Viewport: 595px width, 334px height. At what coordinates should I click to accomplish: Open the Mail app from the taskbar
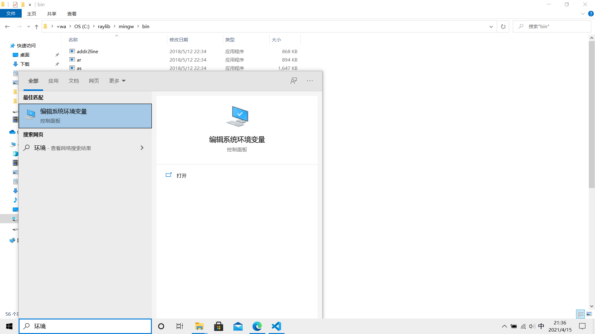tap(238, 326)
